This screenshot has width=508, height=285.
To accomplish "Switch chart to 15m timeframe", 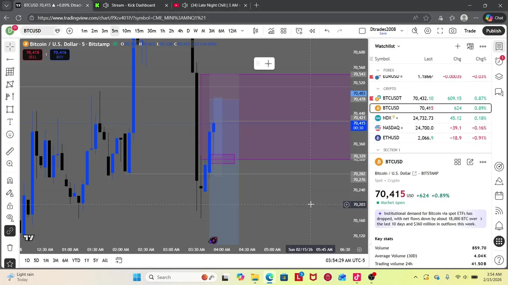I will (x=139, y=31).
